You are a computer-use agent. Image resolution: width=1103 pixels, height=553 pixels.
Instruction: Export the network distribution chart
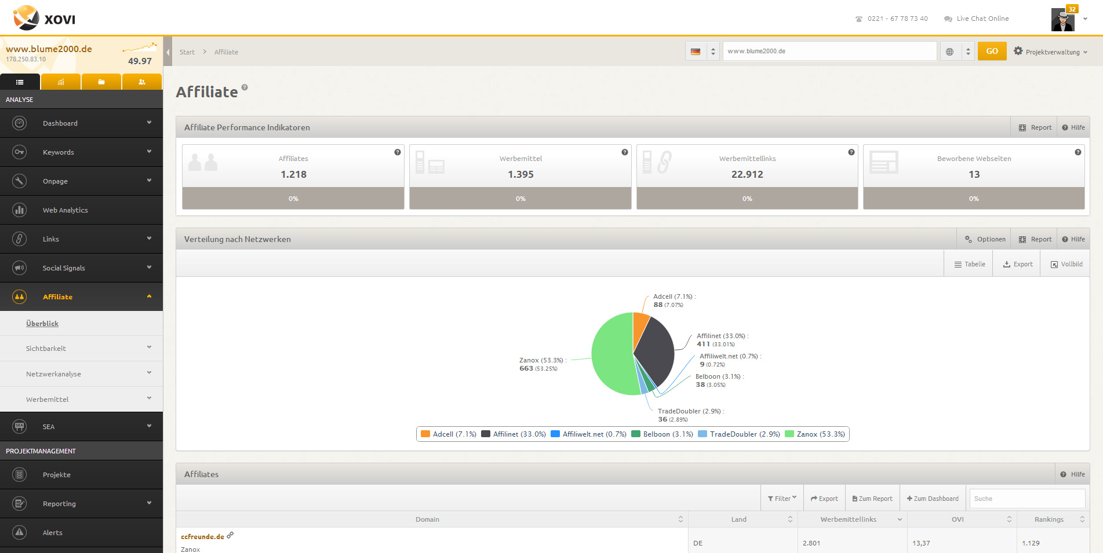click(1018, 264)
